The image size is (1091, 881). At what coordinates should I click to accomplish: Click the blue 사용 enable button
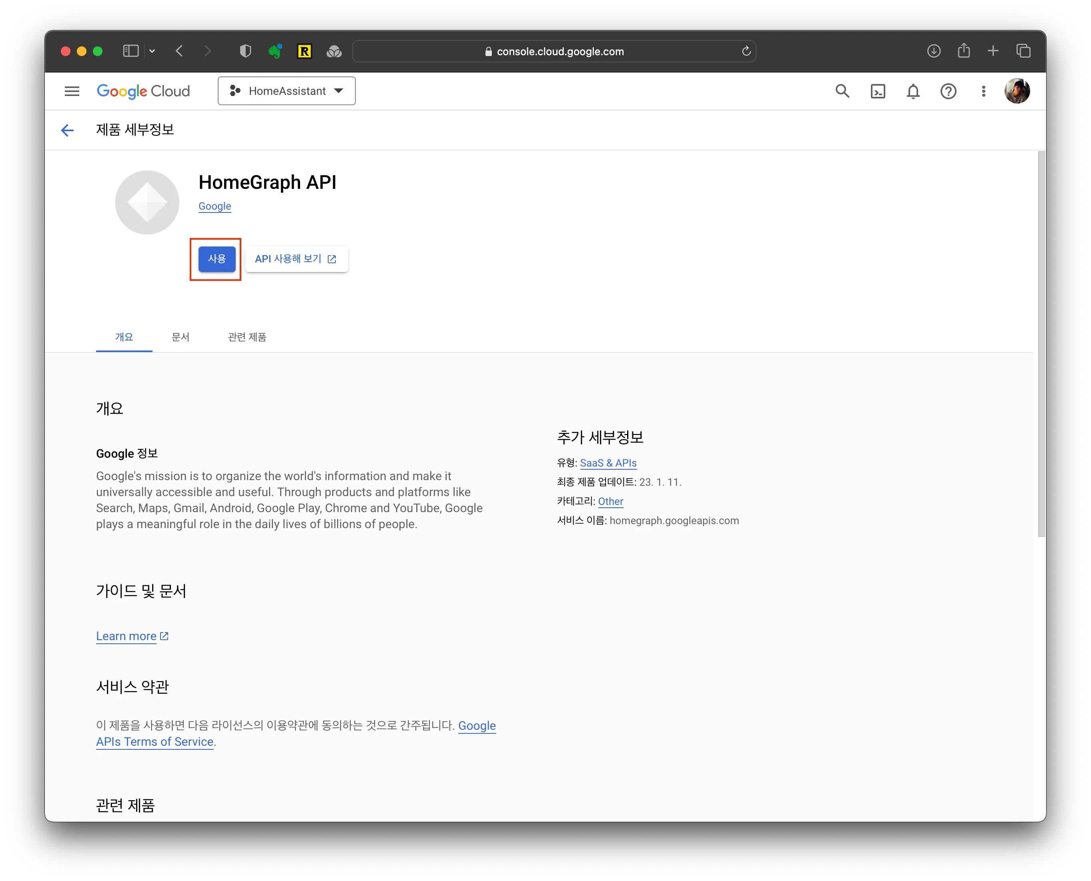coord(217,259)
